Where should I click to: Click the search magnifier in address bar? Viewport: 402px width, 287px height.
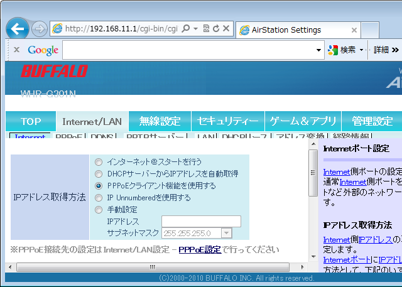click(186, 28)
